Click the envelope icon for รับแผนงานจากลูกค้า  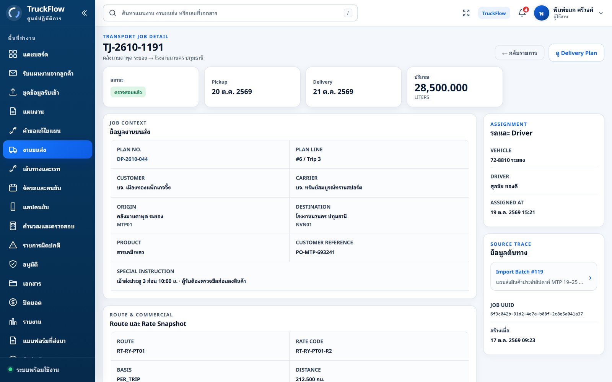coord(13,73)
